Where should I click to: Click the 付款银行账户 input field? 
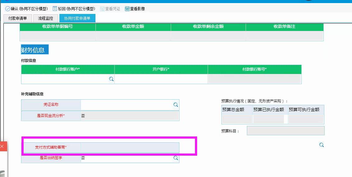[65, 79]
